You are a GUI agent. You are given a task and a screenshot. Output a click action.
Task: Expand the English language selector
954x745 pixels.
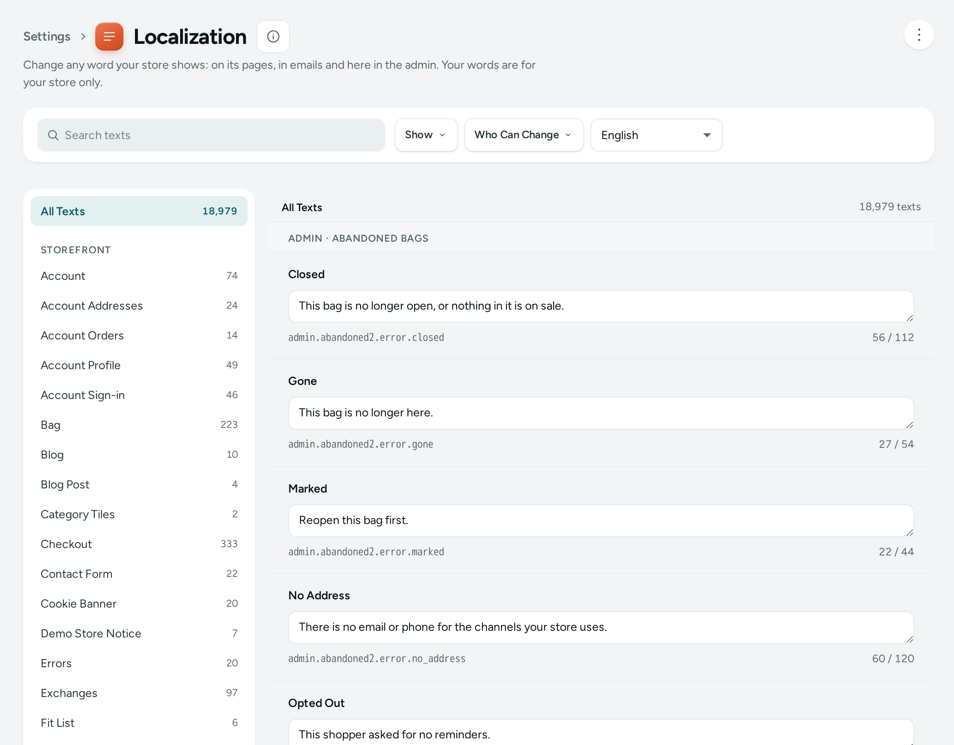656,135
